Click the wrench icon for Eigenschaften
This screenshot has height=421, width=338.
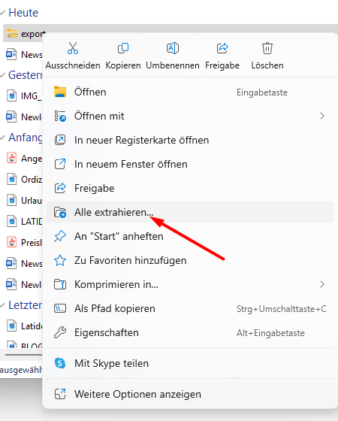point(60,332)
